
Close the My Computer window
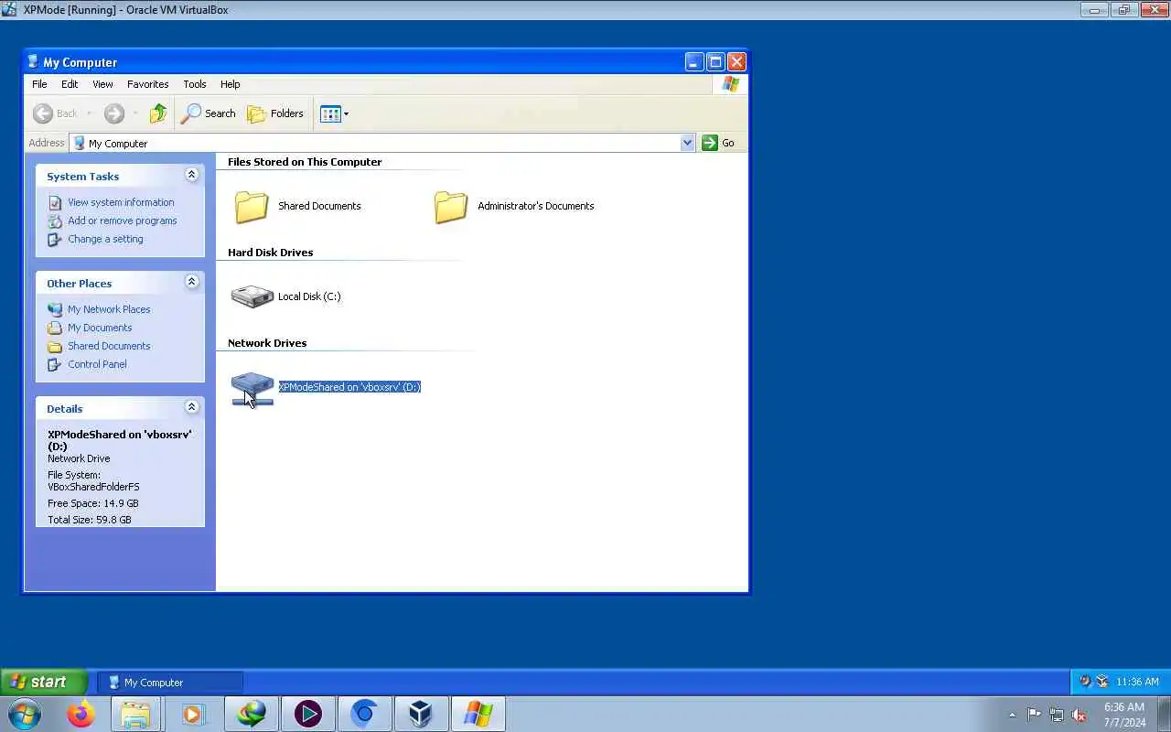736,62
